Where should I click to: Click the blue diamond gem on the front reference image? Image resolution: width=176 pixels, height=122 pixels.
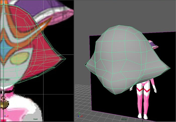pos(6,48)
